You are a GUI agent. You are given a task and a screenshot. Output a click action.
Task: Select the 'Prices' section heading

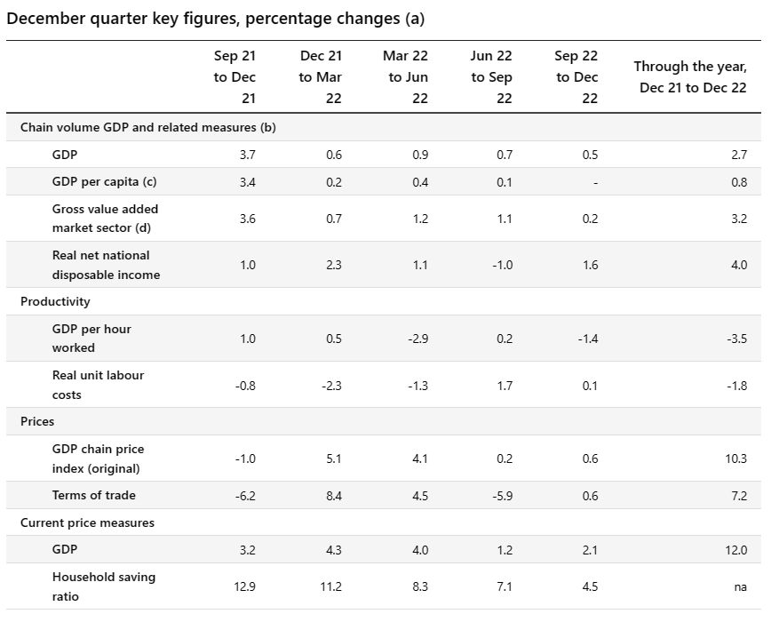click(x=37, y=421)
